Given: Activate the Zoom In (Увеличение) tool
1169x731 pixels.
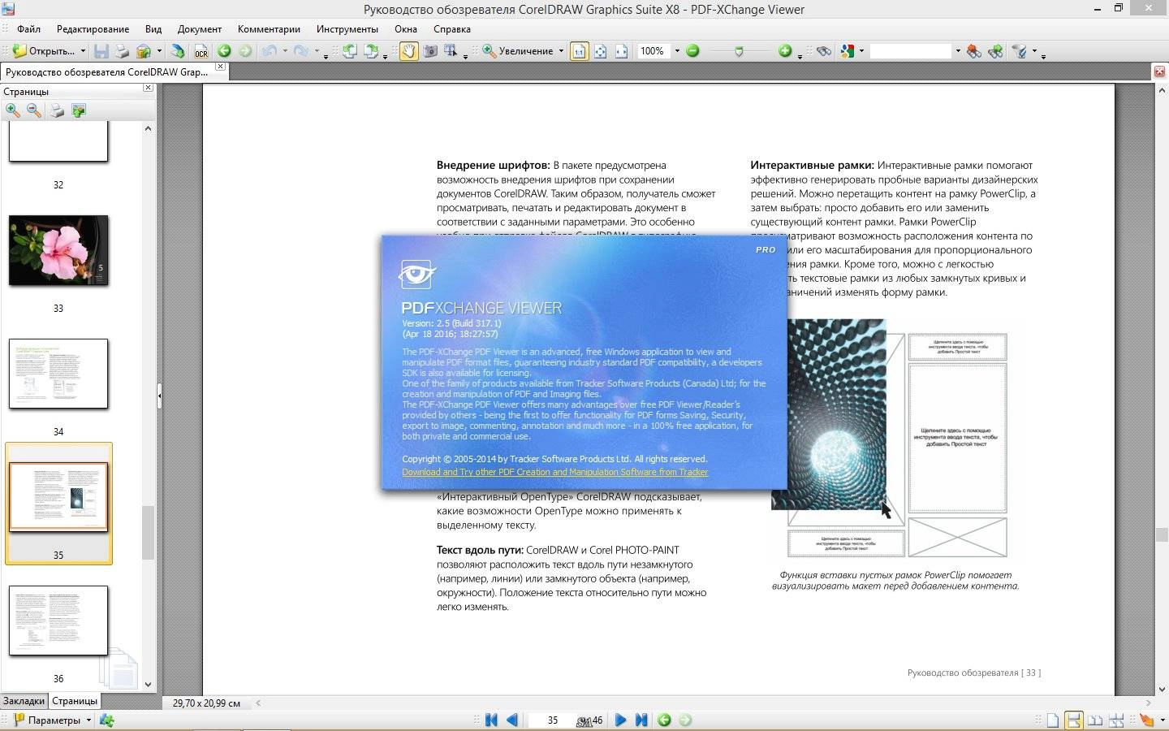Looking at the screenshot, I should [x=518, y=51].
